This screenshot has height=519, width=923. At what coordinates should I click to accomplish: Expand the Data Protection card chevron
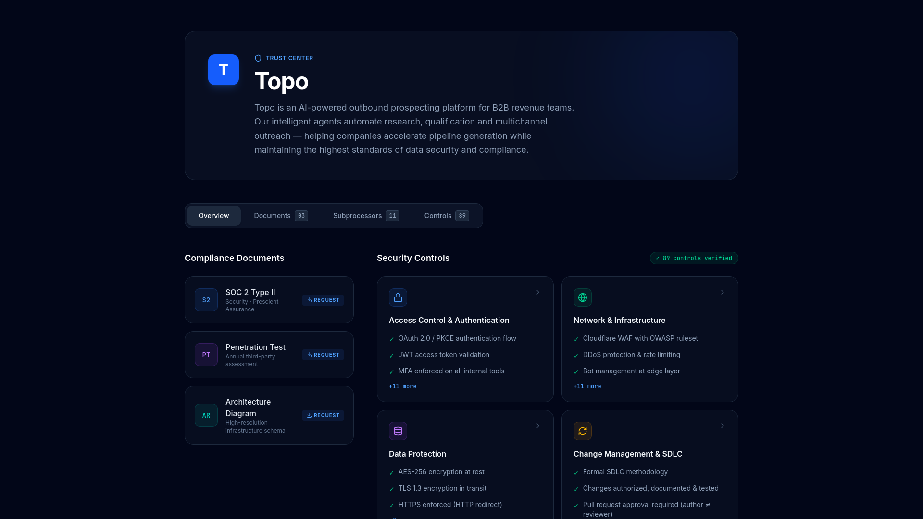[538, 426]
